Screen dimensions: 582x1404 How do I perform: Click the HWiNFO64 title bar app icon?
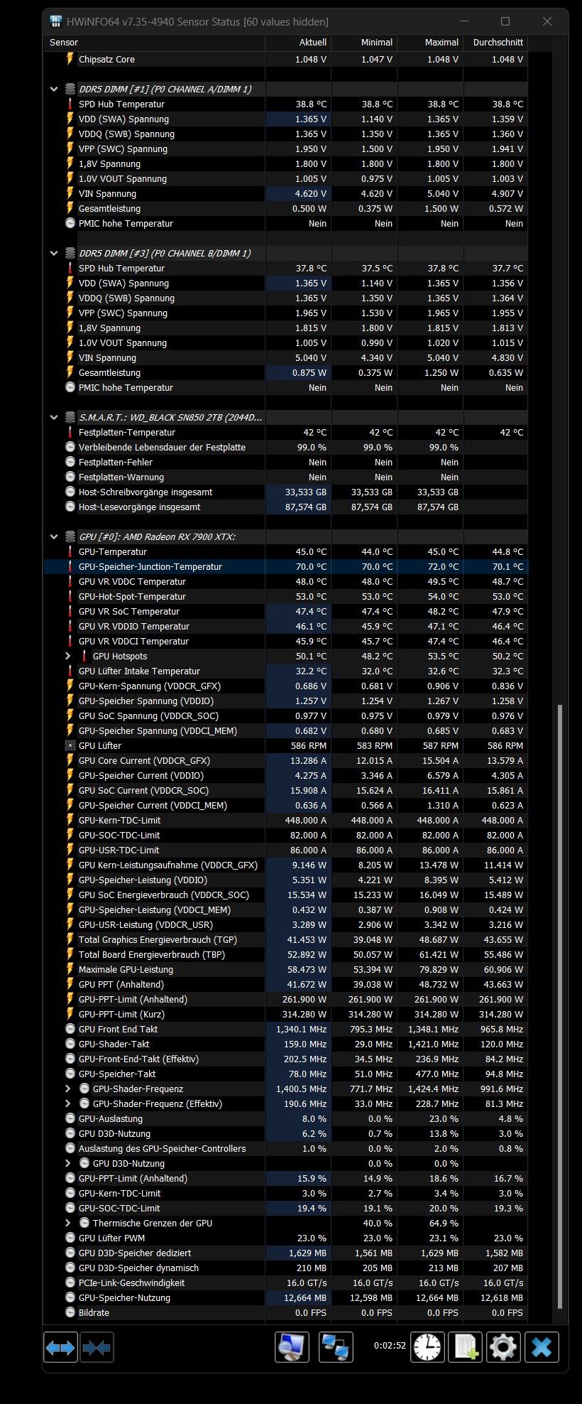(x=56, y=21)
